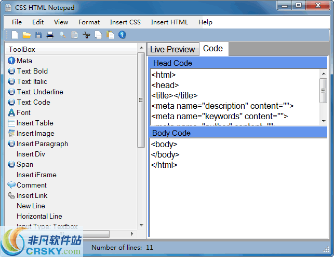The height and width of the screenshot is (257, 334).
Task: Click the Insert Image picture icon
Action: [x=11, y=133]
